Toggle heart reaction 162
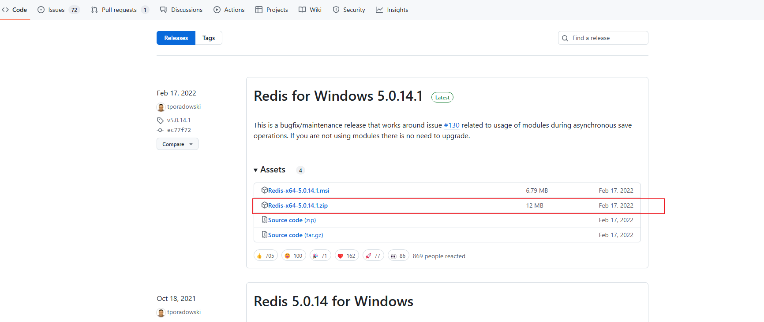Screen dimensions: 764x322 point(347,256)
